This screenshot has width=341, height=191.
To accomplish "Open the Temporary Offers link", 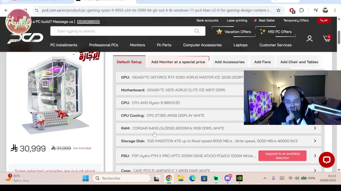I will pos(296,20).
